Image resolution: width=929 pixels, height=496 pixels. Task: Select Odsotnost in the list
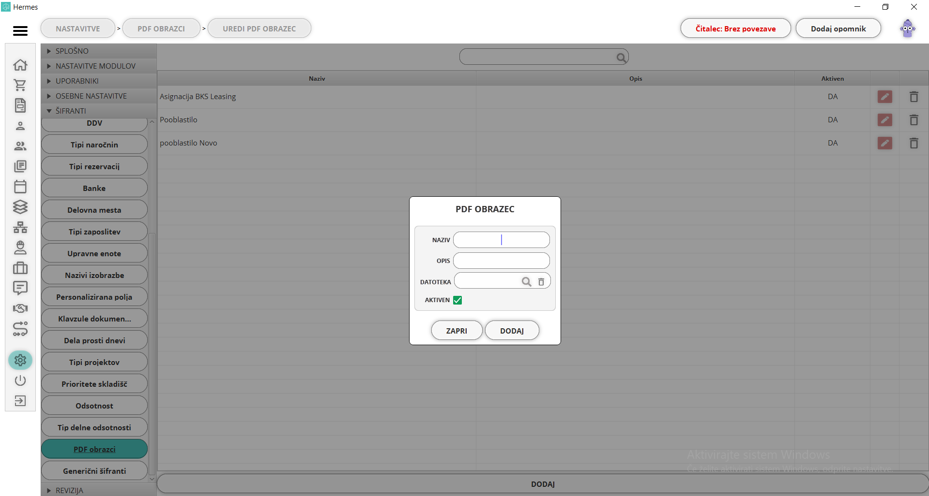tap(94, 406)
